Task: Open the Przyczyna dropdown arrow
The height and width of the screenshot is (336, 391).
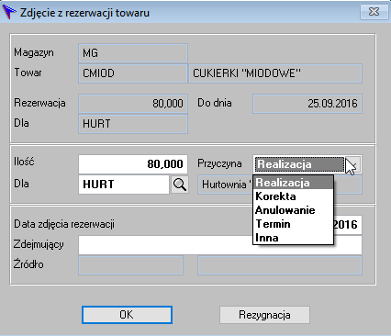Action: 353,164
